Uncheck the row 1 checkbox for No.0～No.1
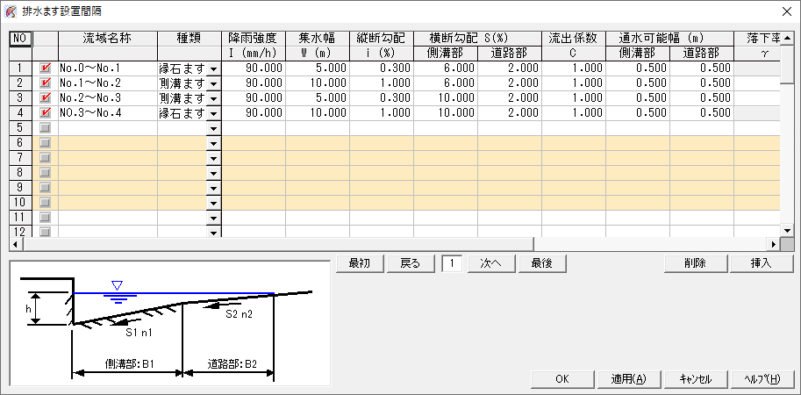 46,68
